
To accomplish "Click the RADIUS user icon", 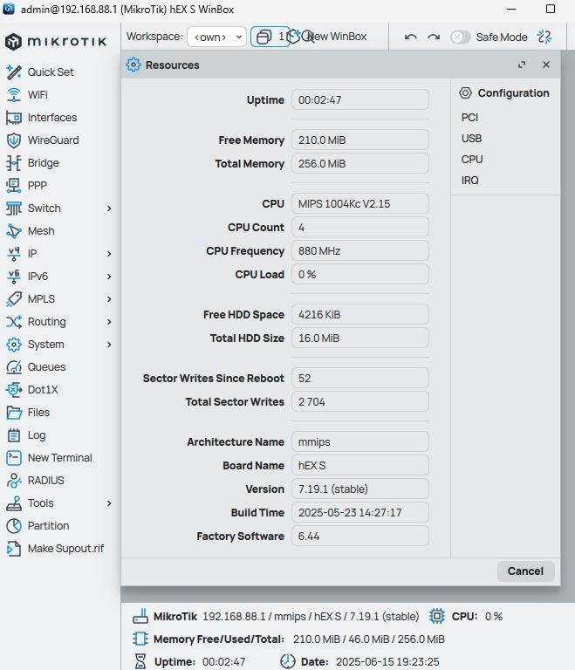I will click(x=14, y=481).
